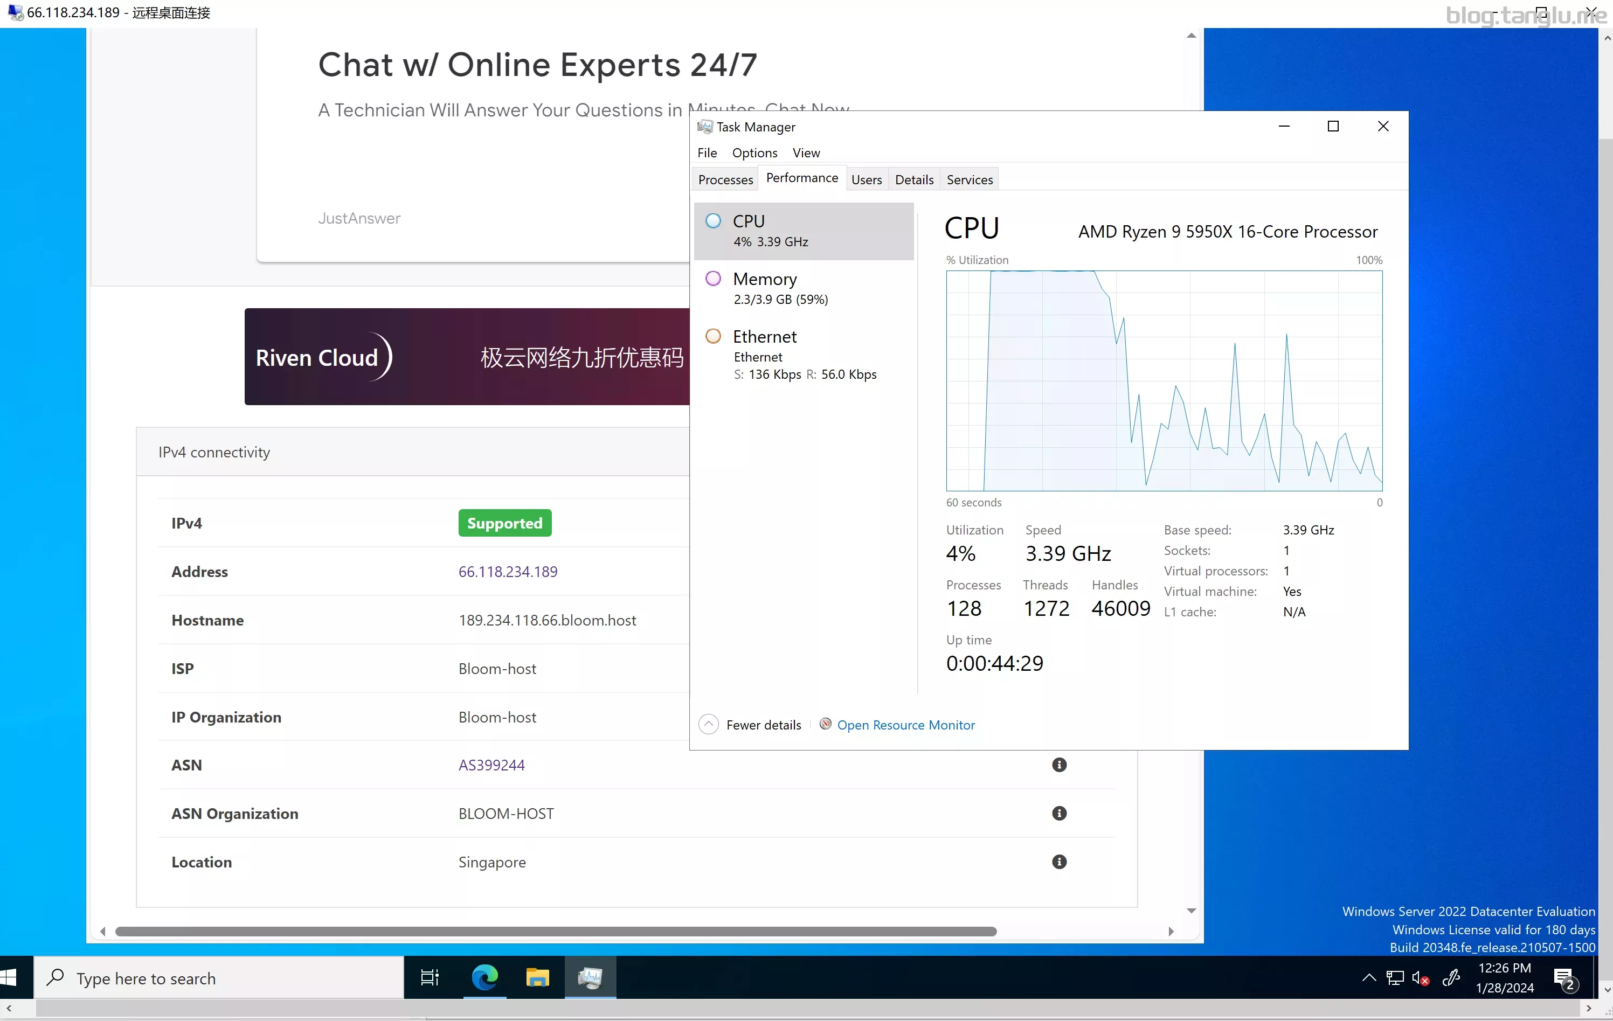The width and height of the screenshot is (1613, 1021).
Task: Switch to the Details tab
Action: tap(913, 179)
